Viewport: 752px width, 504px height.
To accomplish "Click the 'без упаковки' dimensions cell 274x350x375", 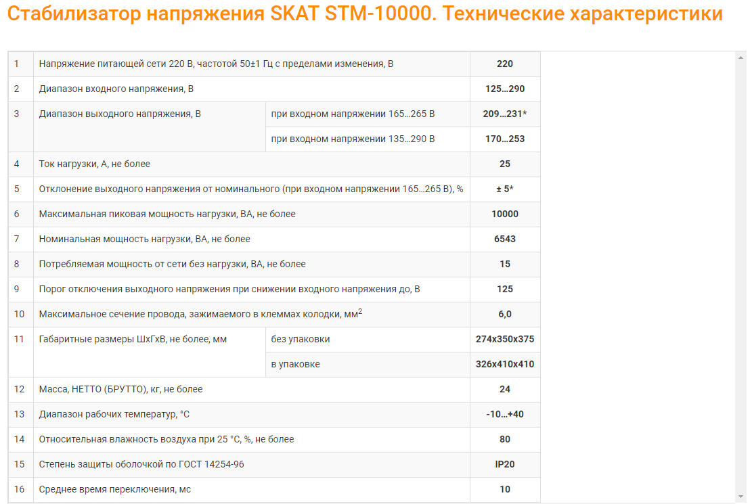I will tap(505, 339).
